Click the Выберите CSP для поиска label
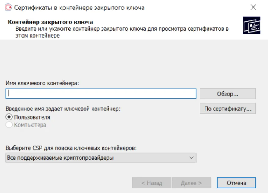Viewport: 268px width, 193px height. (71, 148)
